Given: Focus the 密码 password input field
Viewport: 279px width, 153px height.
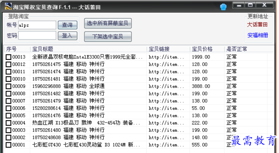Looking at the screenshot, I should (37, 36).
